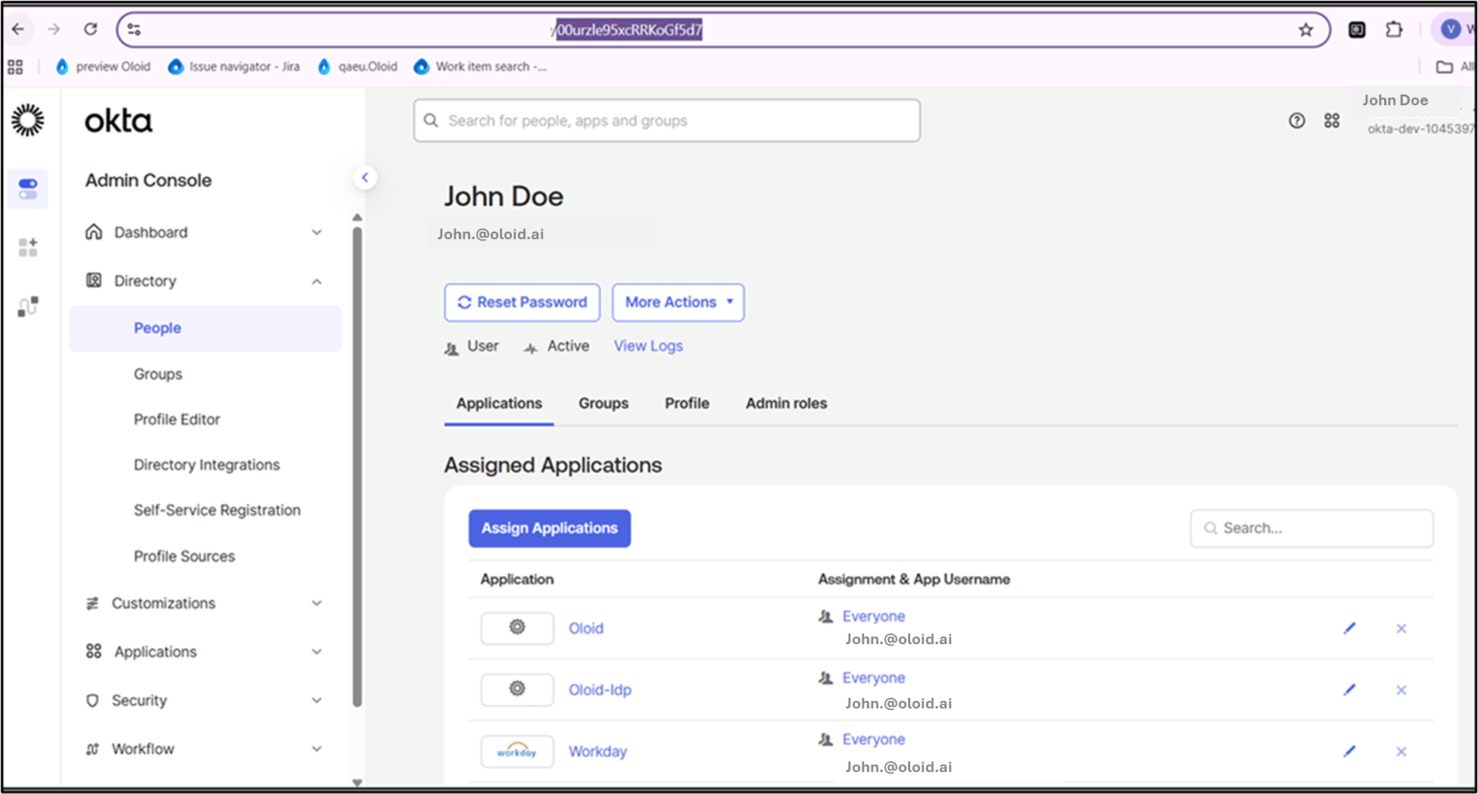
Task: Click the people, apps and groups search field
Action: tap(667, 120)
